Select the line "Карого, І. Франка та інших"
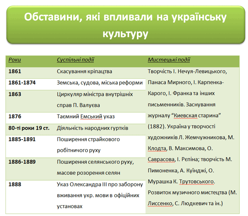The height and width of the screenshot is (216, 248). click(x=181, y=93)
